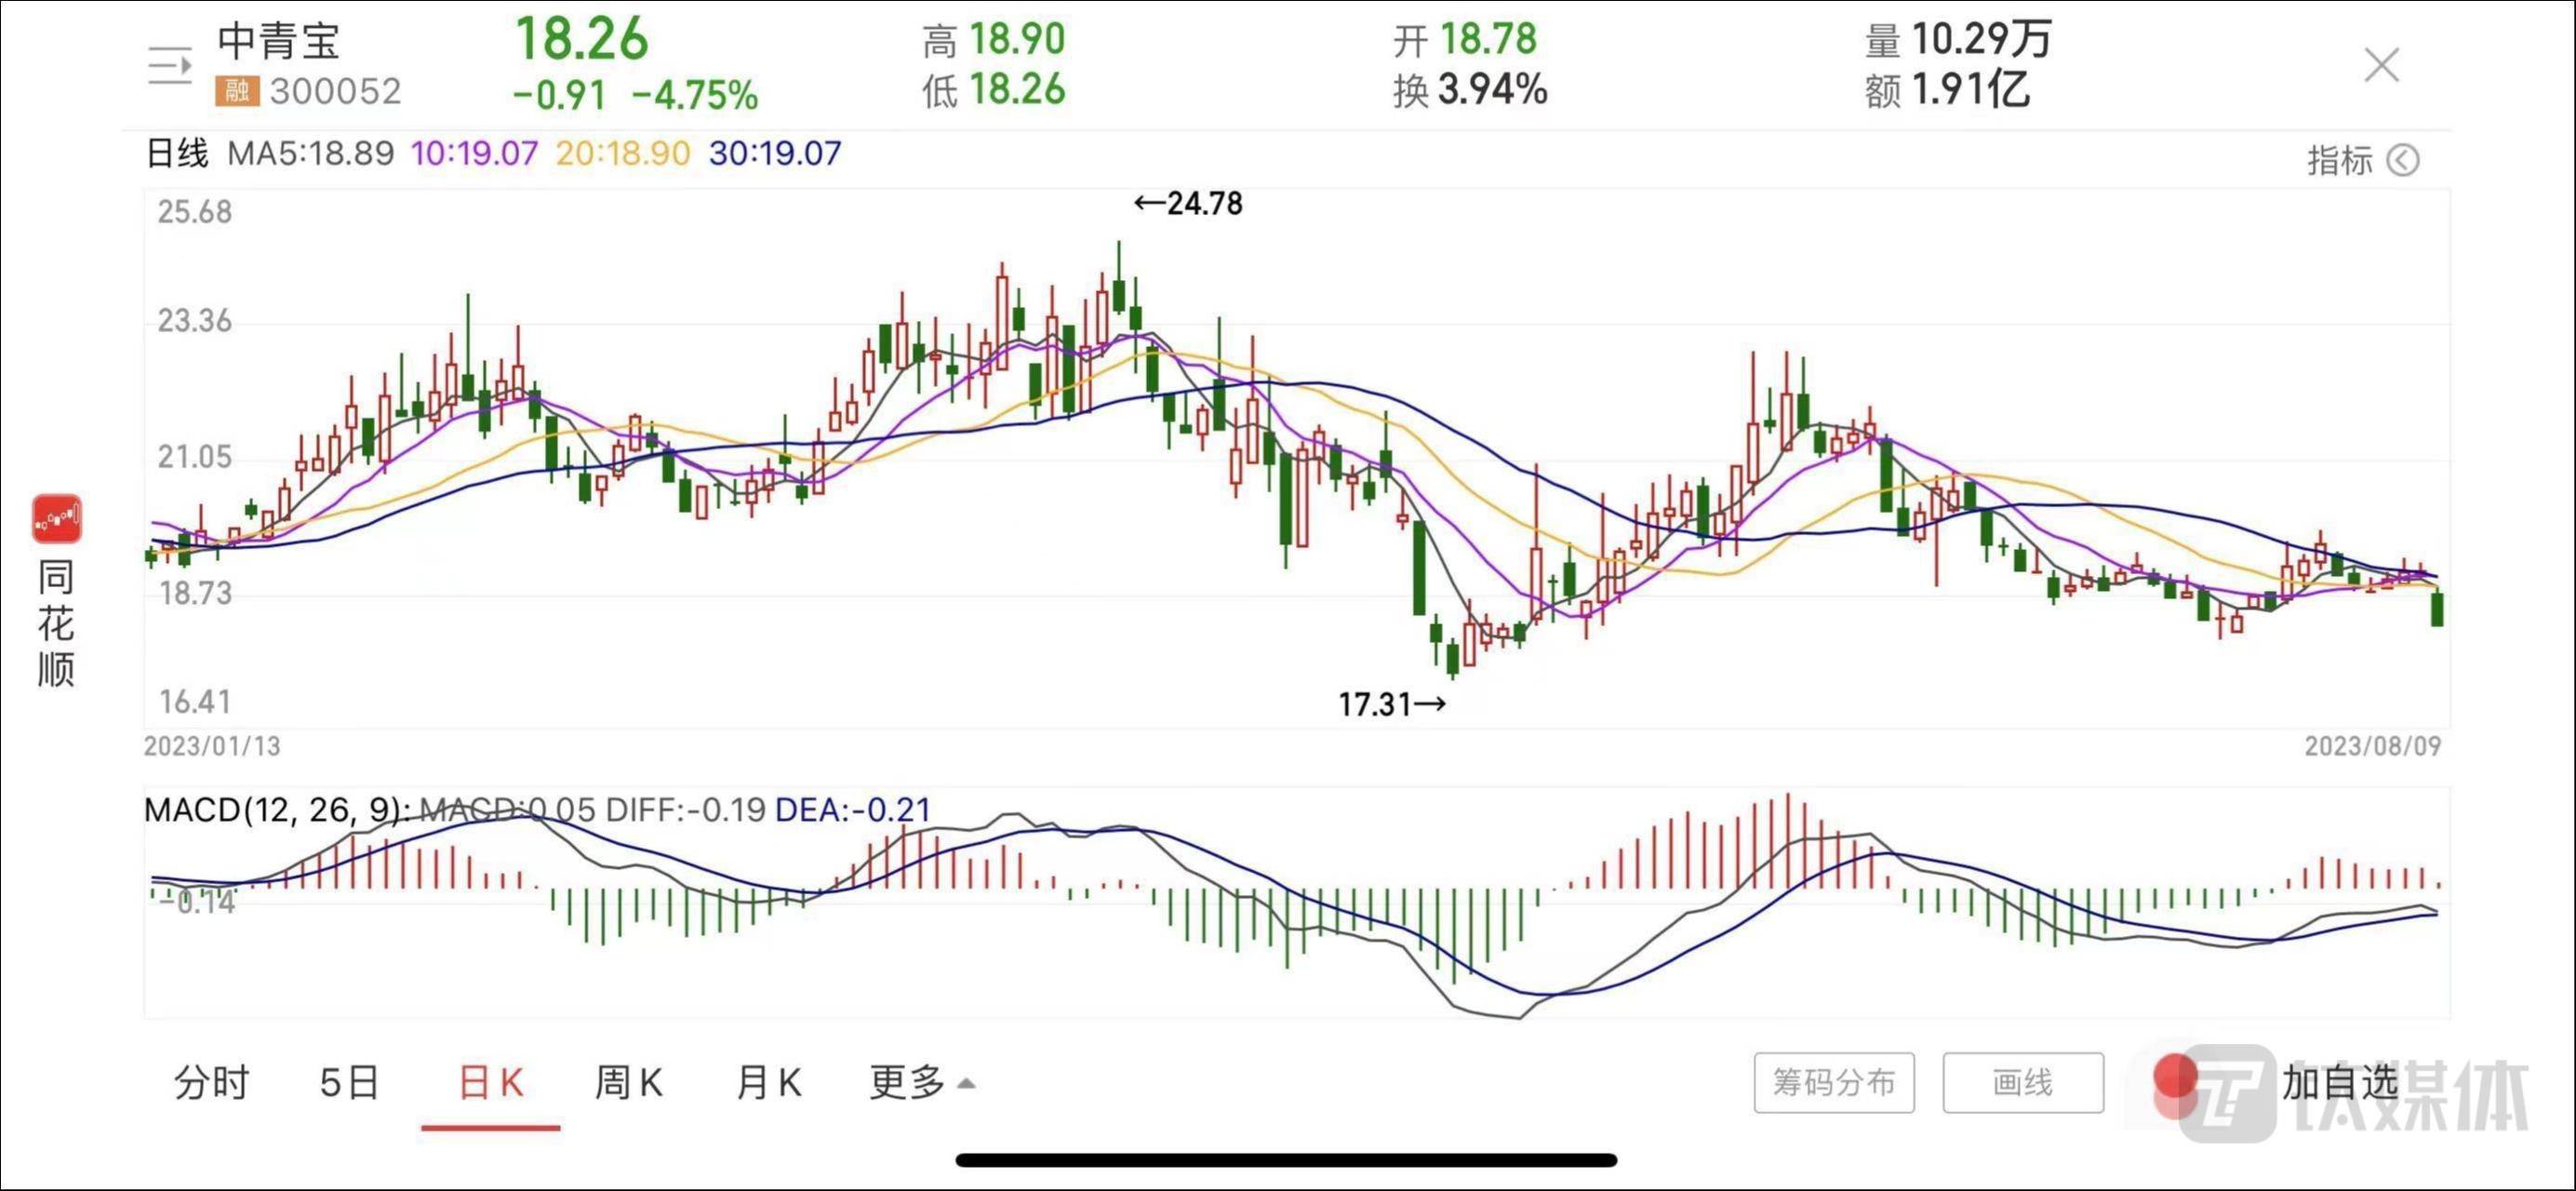Expand the 更多 dropdown
The width and height of the screenshot is (2576, 1191).
pyautogui.click(x=921, y=1082)
